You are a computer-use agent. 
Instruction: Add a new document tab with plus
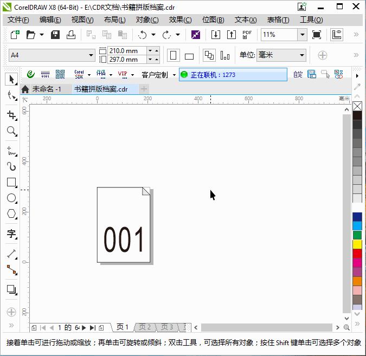(144, 89)
